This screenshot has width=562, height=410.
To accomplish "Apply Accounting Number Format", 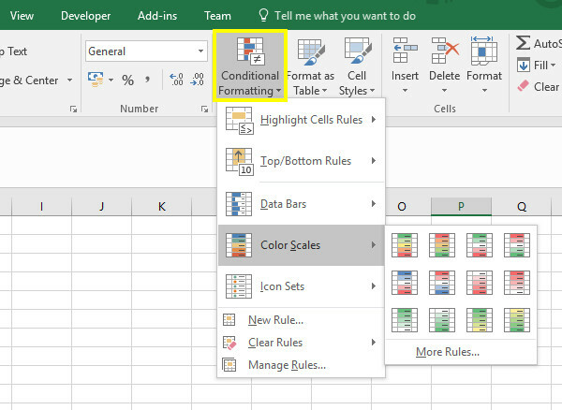I will [96, 80].
